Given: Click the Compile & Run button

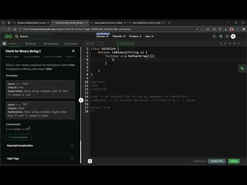Looking at the screenshot, I should pos(217,161).
